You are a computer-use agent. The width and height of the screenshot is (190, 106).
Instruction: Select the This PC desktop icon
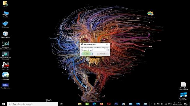[5, 14]
